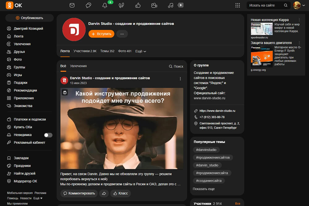This screenshot has width=309, height=206.
Task: Open the three-dots menu on the post
Action: pyautogui.click(x=180, y=79)
